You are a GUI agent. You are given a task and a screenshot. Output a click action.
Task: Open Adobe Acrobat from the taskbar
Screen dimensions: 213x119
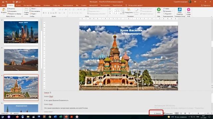point(72,117)
